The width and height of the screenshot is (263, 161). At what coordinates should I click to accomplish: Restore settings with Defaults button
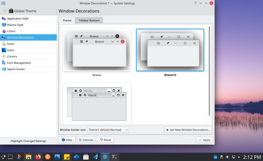click(x=86, y=140)
